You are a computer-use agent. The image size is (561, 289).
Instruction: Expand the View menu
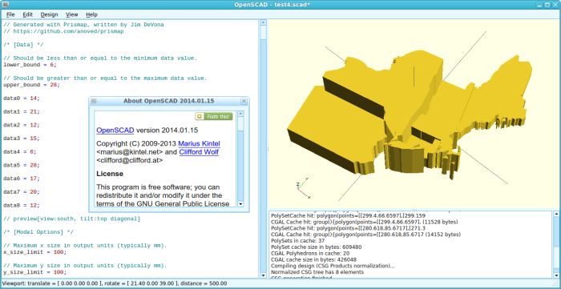[72, 14]
